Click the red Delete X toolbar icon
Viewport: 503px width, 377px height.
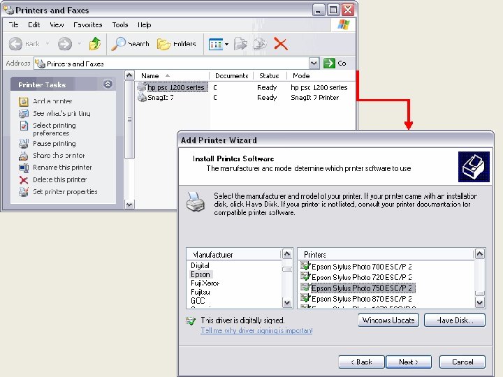[x=281, y=43]
